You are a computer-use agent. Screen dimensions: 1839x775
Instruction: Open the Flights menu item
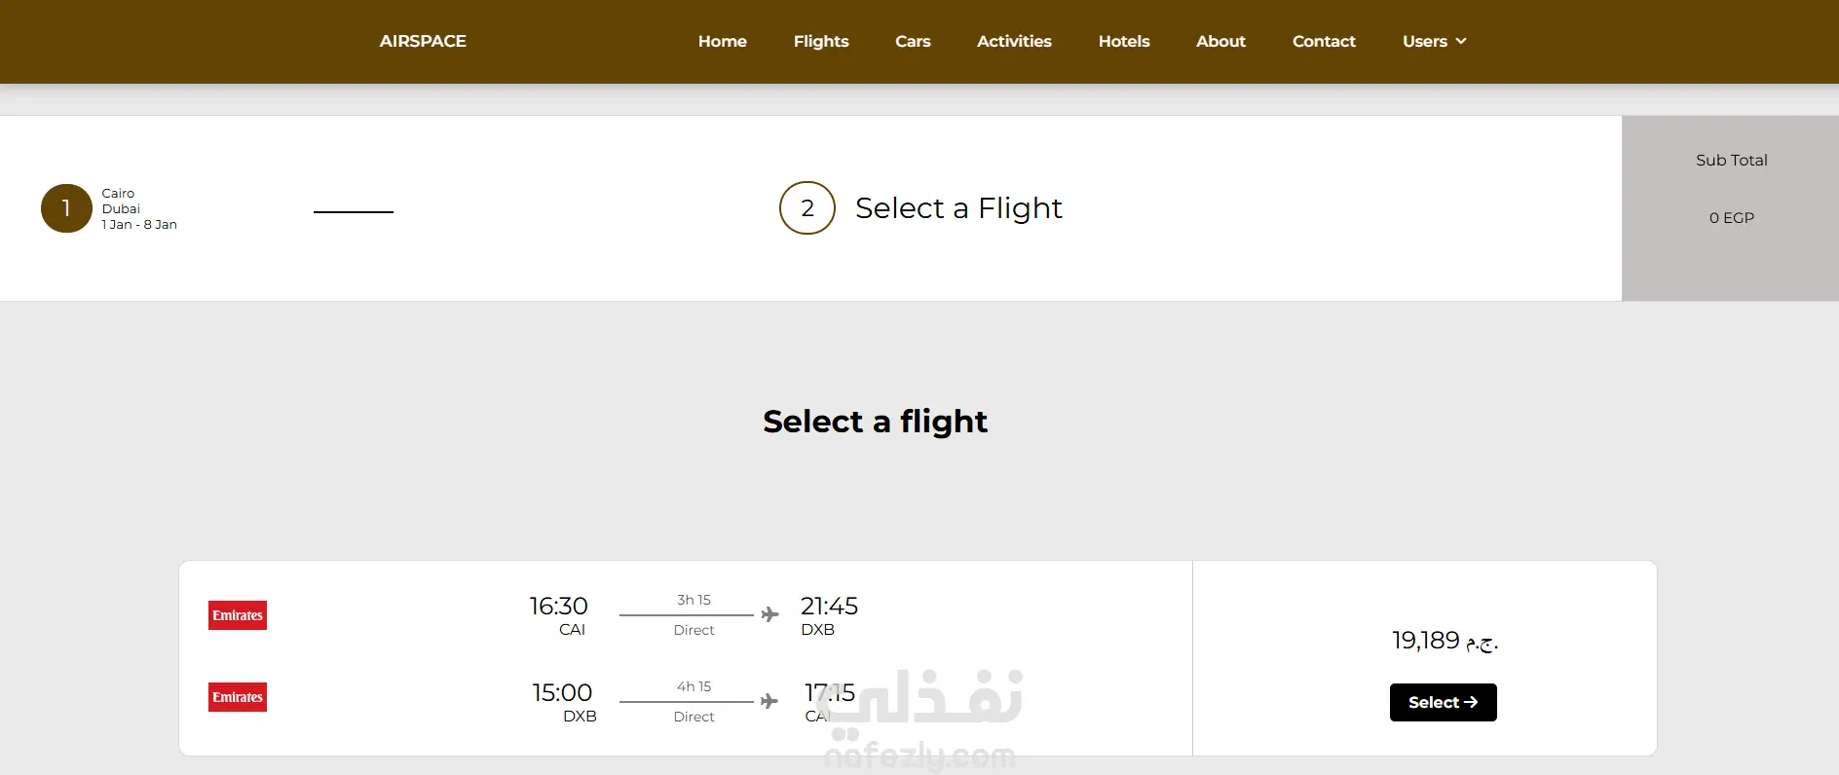pos(820,41)
